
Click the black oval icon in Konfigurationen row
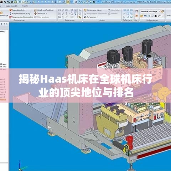[156, 16]
